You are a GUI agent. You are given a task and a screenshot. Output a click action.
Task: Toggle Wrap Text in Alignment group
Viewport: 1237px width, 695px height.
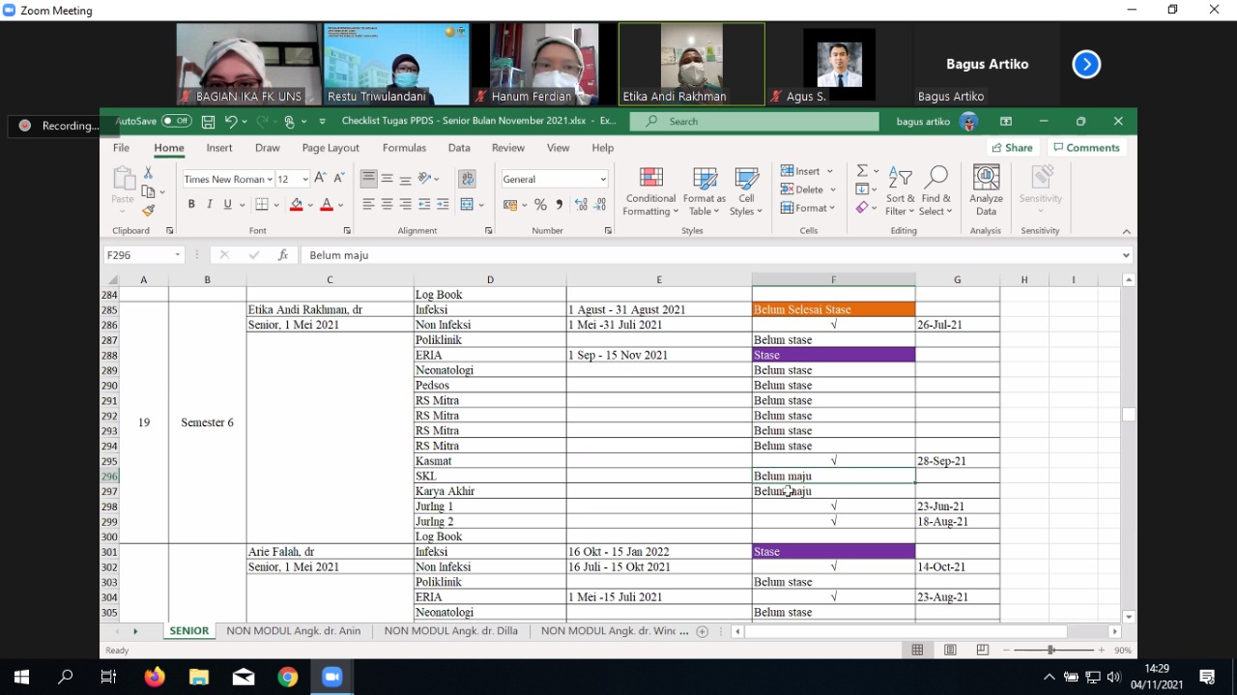tap(468, 179)
